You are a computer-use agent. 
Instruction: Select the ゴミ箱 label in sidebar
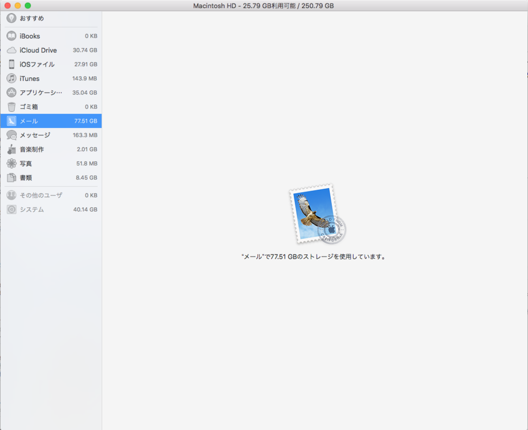[29, 107]
